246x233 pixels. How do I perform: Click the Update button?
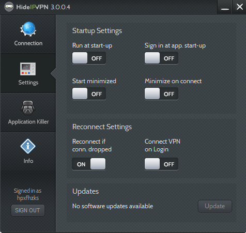click(x=215, y=206)
